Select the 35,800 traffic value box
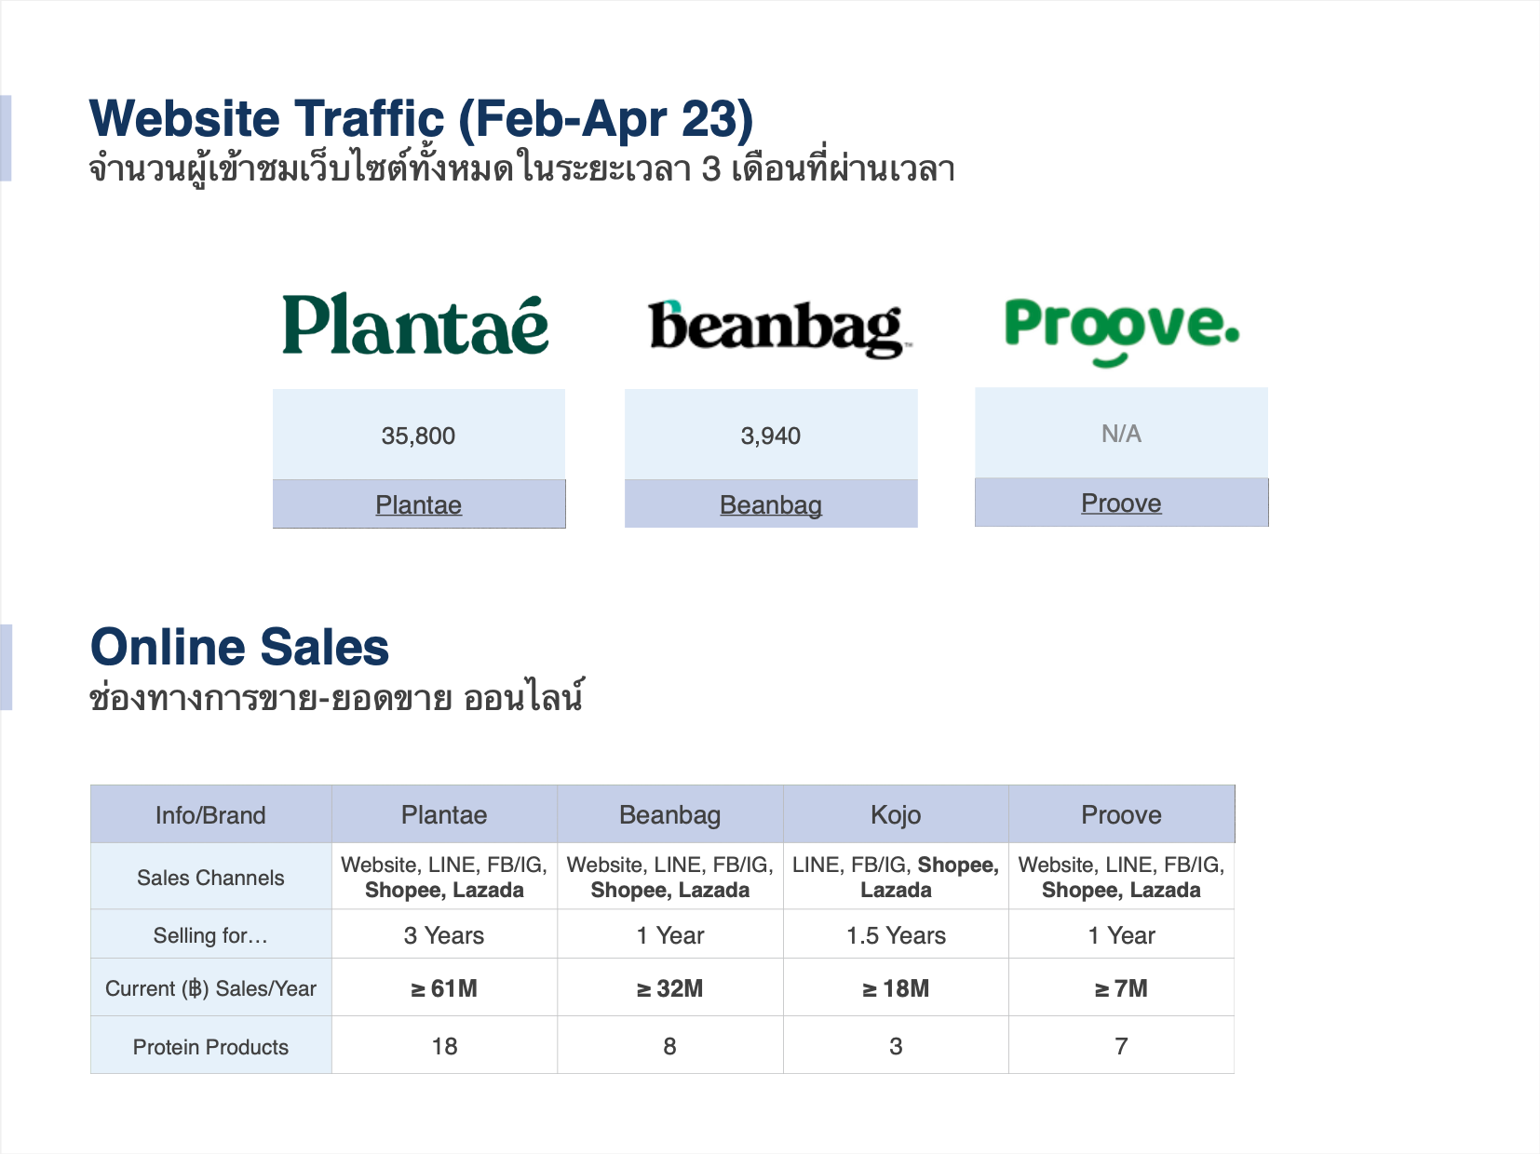Viewport: 1540px width, 1154px height. [x=419, y=435]
